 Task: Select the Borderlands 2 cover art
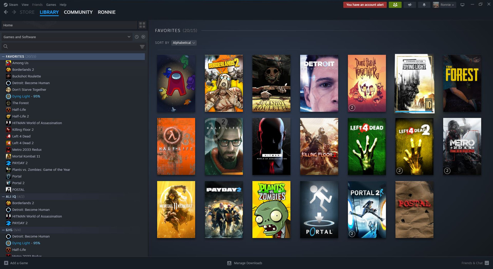[x=224, y=83]
